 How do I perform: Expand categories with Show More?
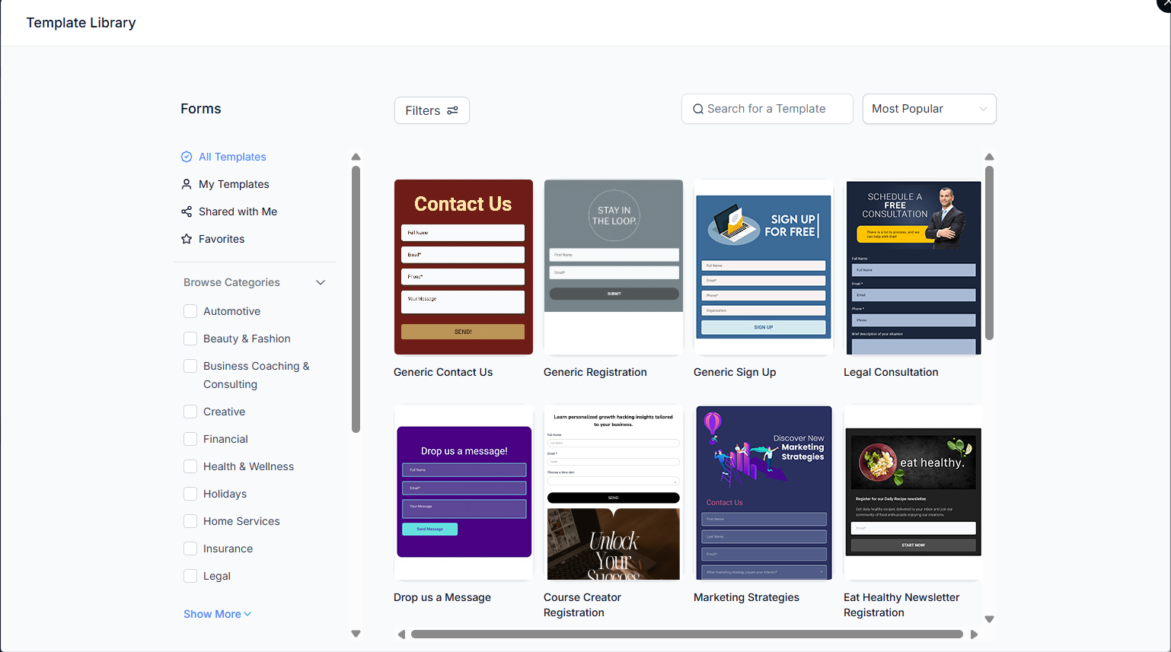pyautogui.click(x=217, y=614)
